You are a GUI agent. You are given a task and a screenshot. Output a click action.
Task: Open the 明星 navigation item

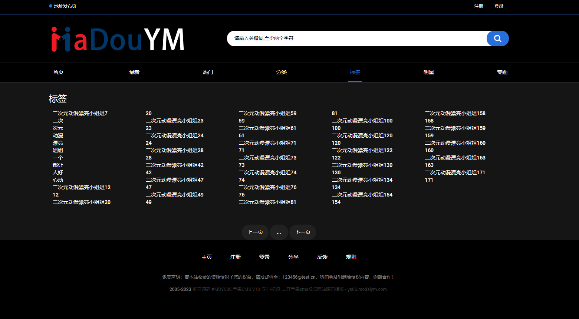[428, 72]
